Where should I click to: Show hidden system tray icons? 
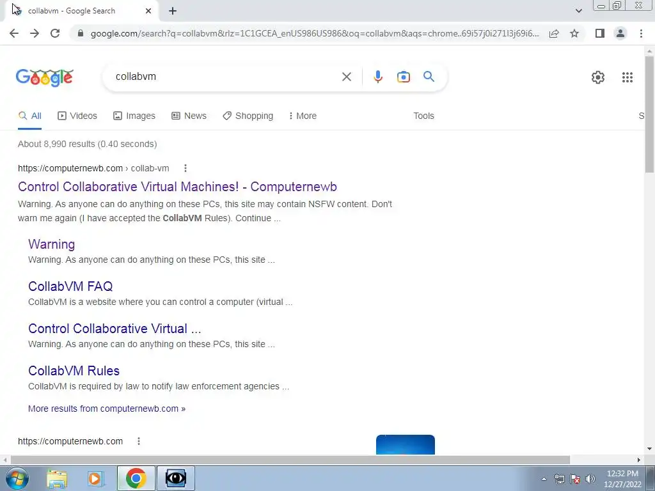pyautogui.click(x=544, y=479)
